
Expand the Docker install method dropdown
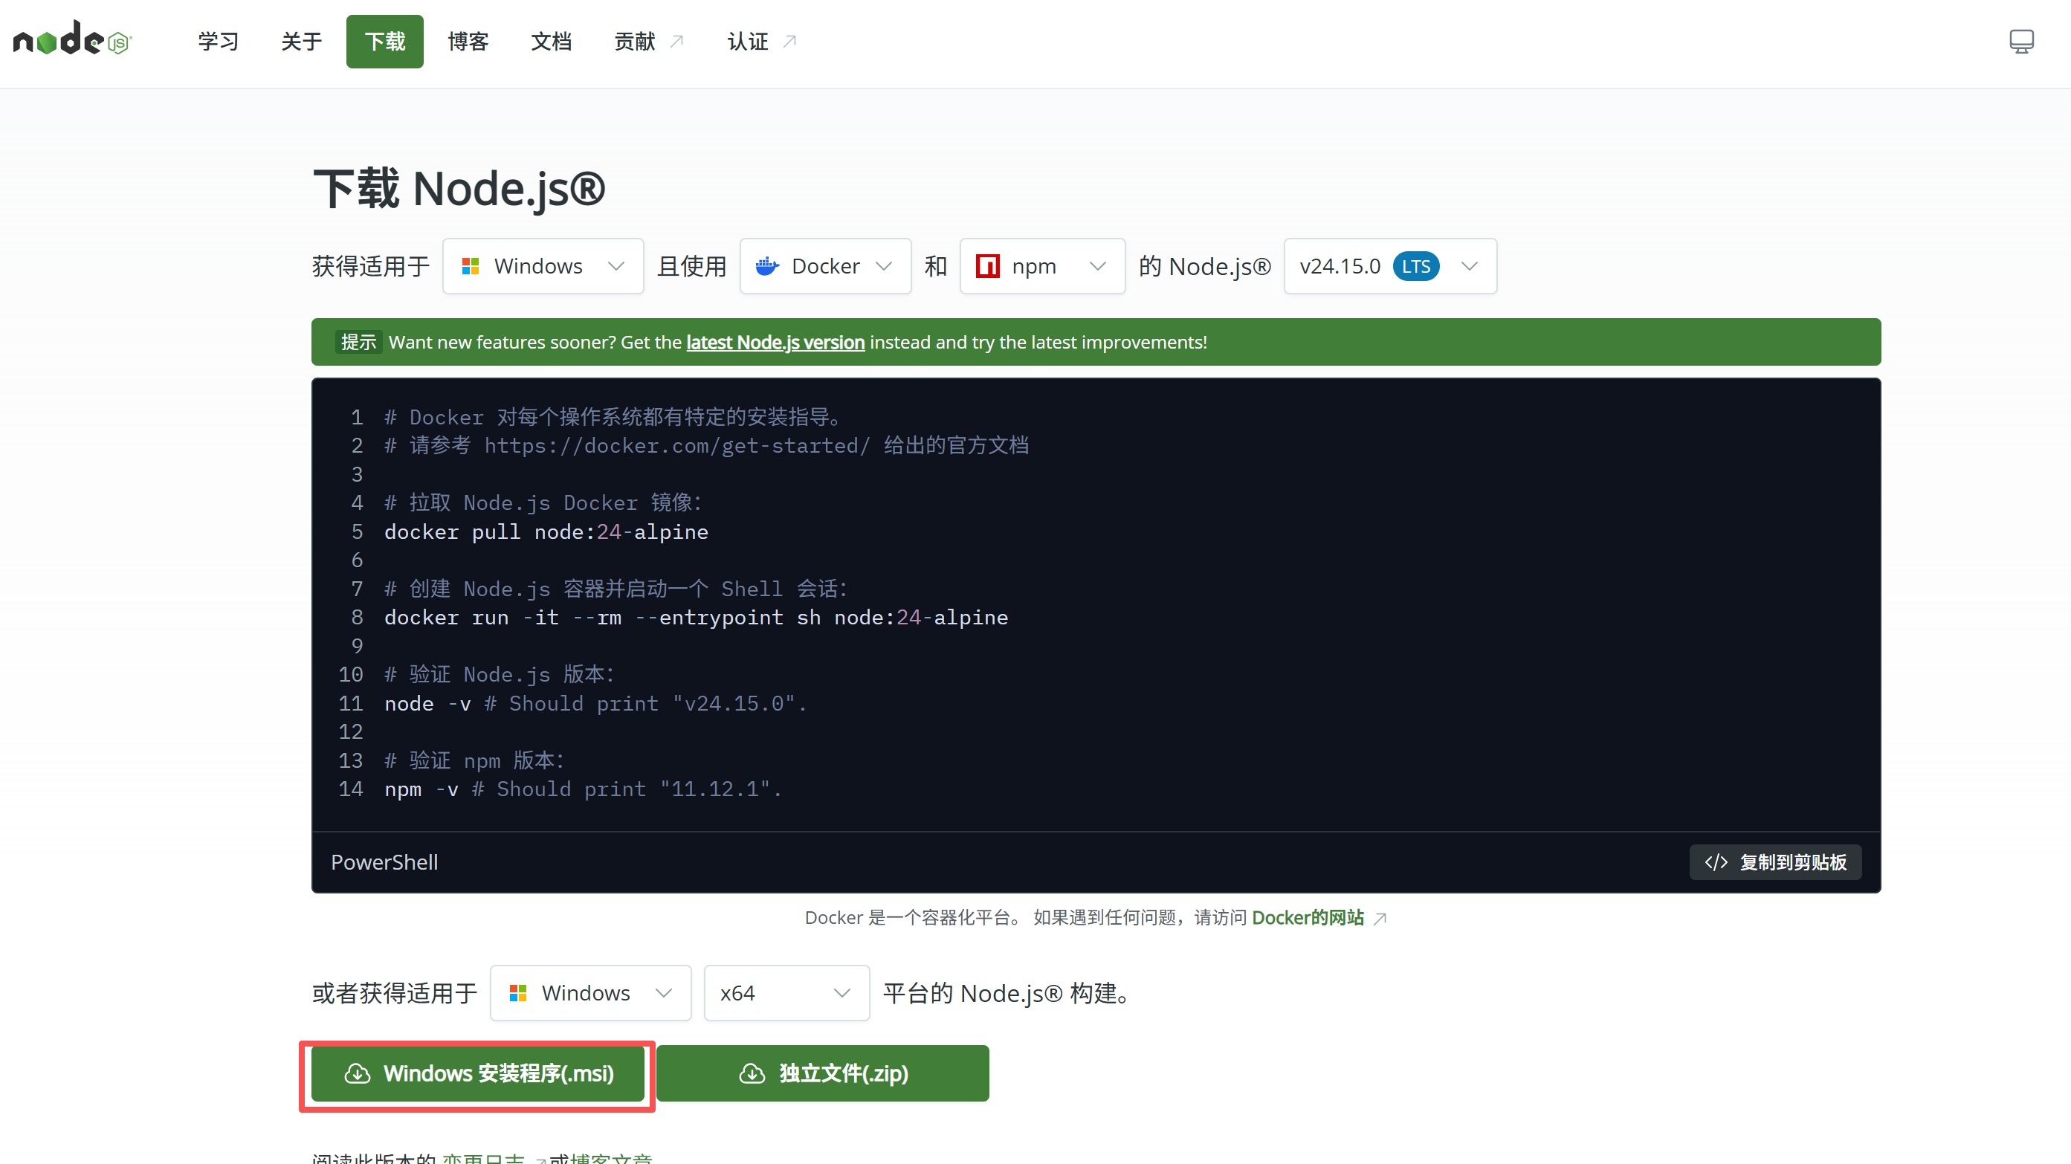(x=826, y=266)
